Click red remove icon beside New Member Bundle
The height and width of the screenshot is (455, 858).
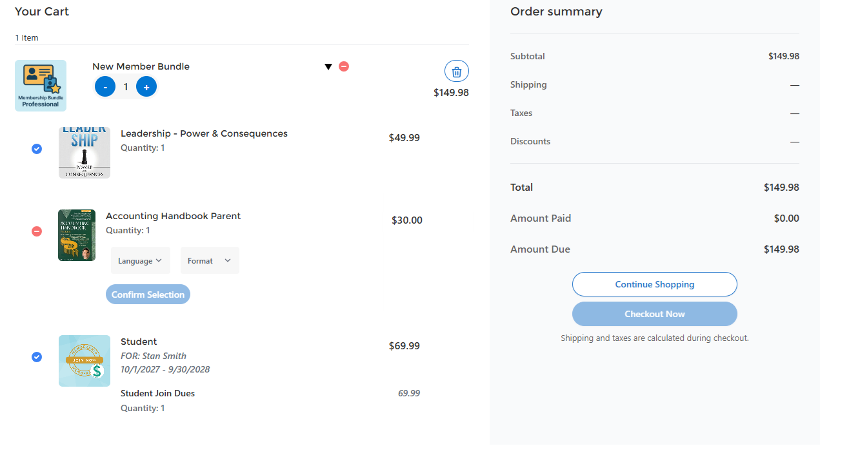click(x=344, y=66)
